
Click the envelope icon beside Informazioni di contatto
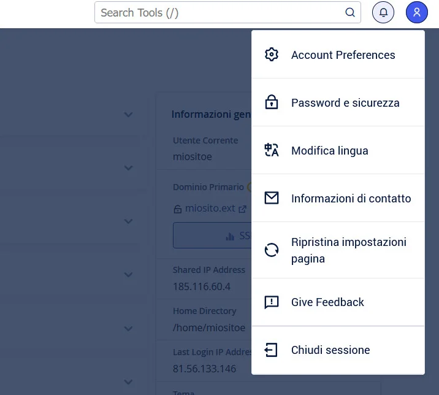click(271, 197)
